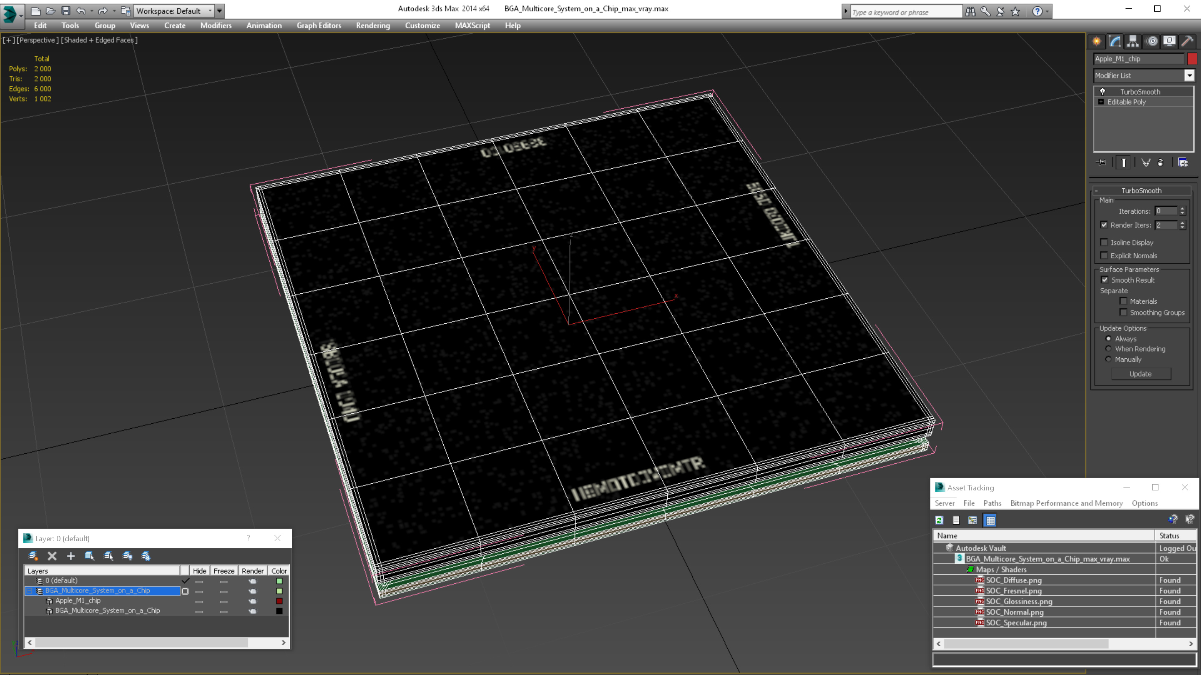Click Perspective viewport label

38,40
